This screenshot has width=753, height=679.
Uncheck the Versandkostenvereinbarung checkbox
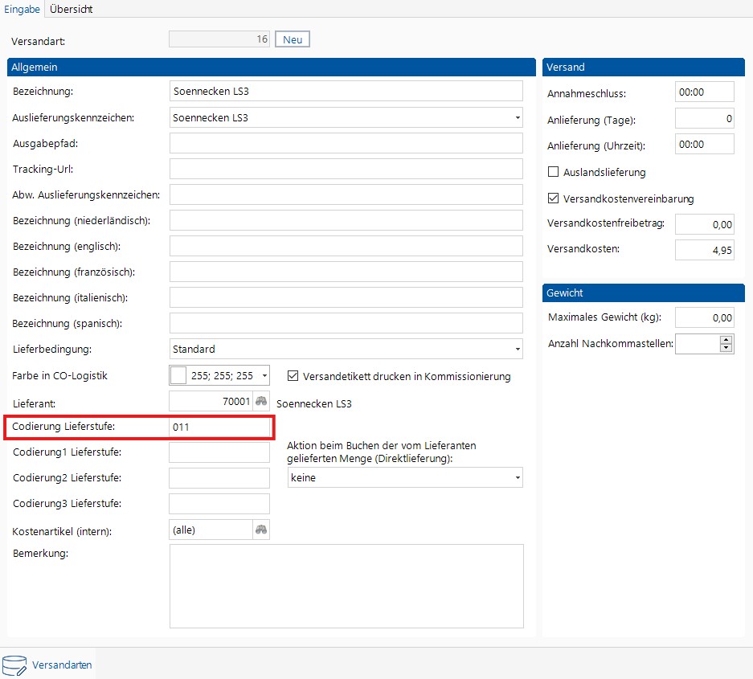tap(553, 198)
